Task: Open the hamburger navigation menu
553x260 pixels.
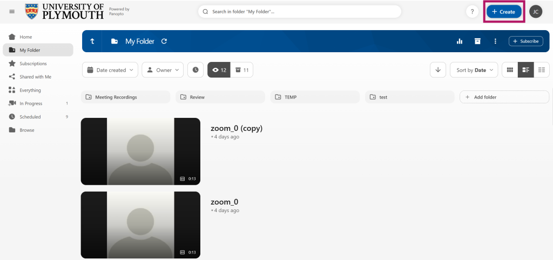Action: tap(12, 12)
